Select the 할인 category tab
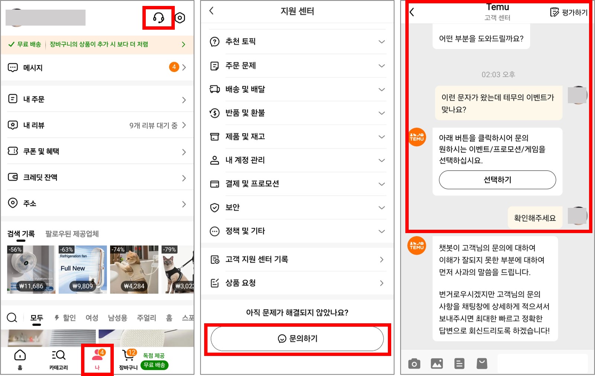 [65, 318]
